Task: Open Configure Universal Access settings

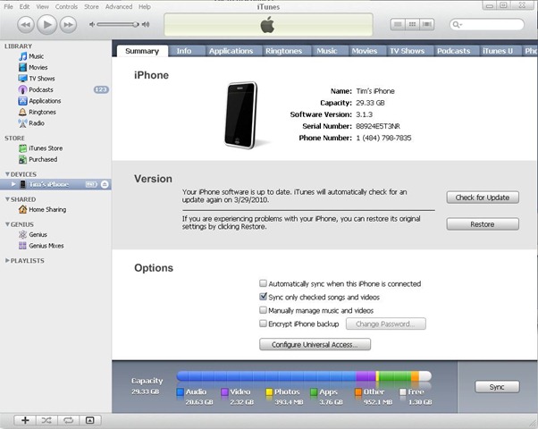Action: [315, 344]
